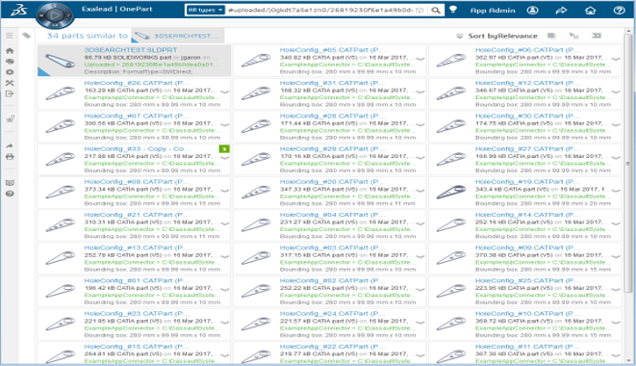Open settings gear in left sidebar

click(x=10, y=72)
